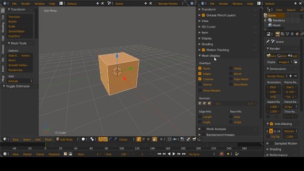304x171 pixels.
Task: Toggle proportional editing icon
Action: [162, 139]
